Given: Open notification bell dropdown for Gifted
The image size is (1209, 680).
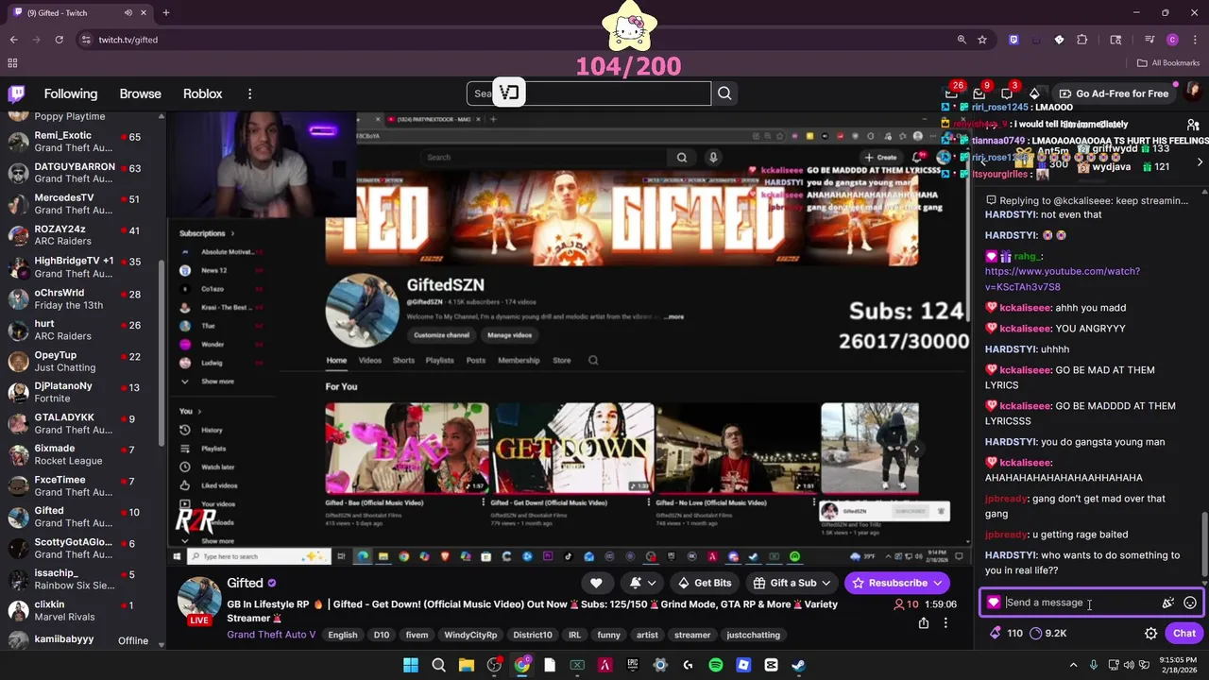Looking at the screenshot, I should pos(642,583).
